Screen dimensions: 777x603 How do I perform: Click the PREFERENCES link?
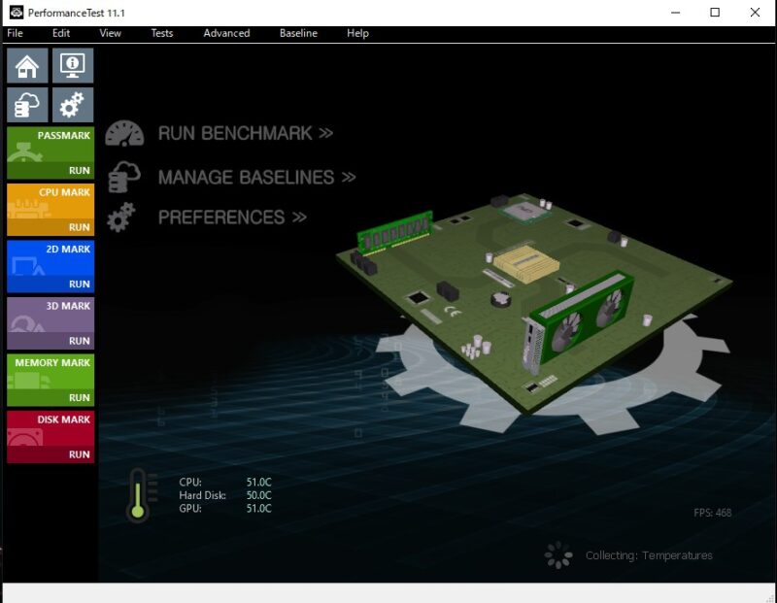tap(232, 217)
